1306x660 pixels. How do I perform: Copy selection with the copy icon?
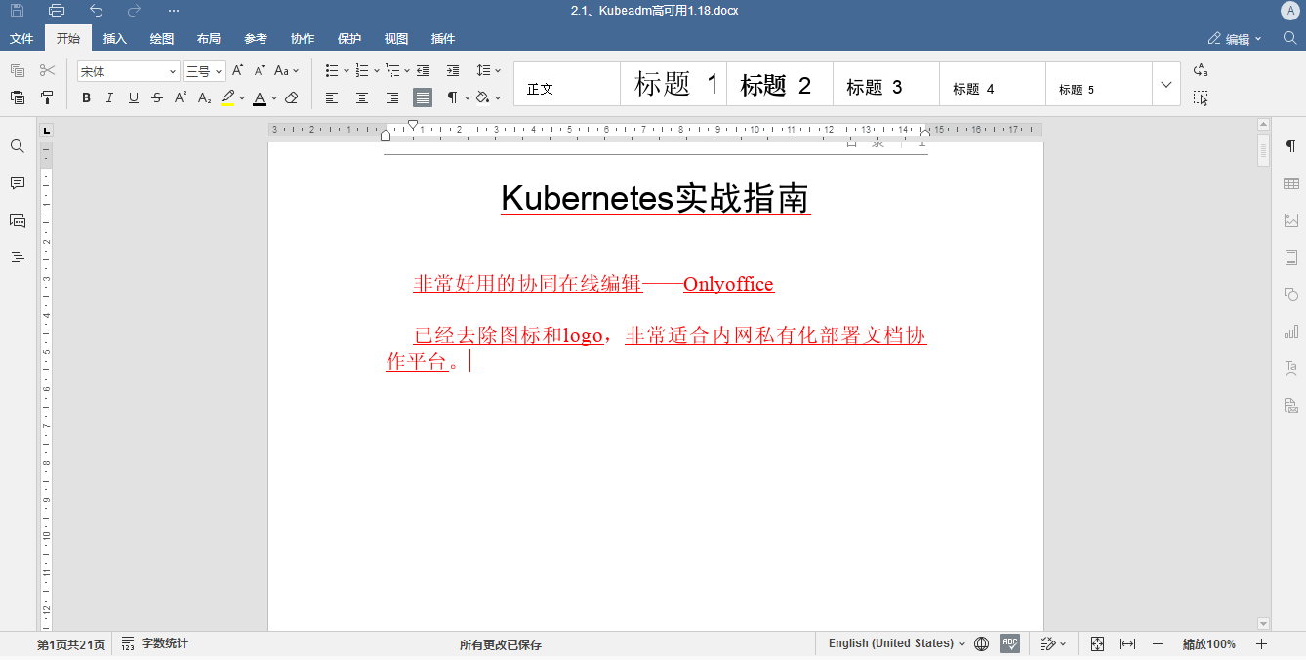click(18, 71)
